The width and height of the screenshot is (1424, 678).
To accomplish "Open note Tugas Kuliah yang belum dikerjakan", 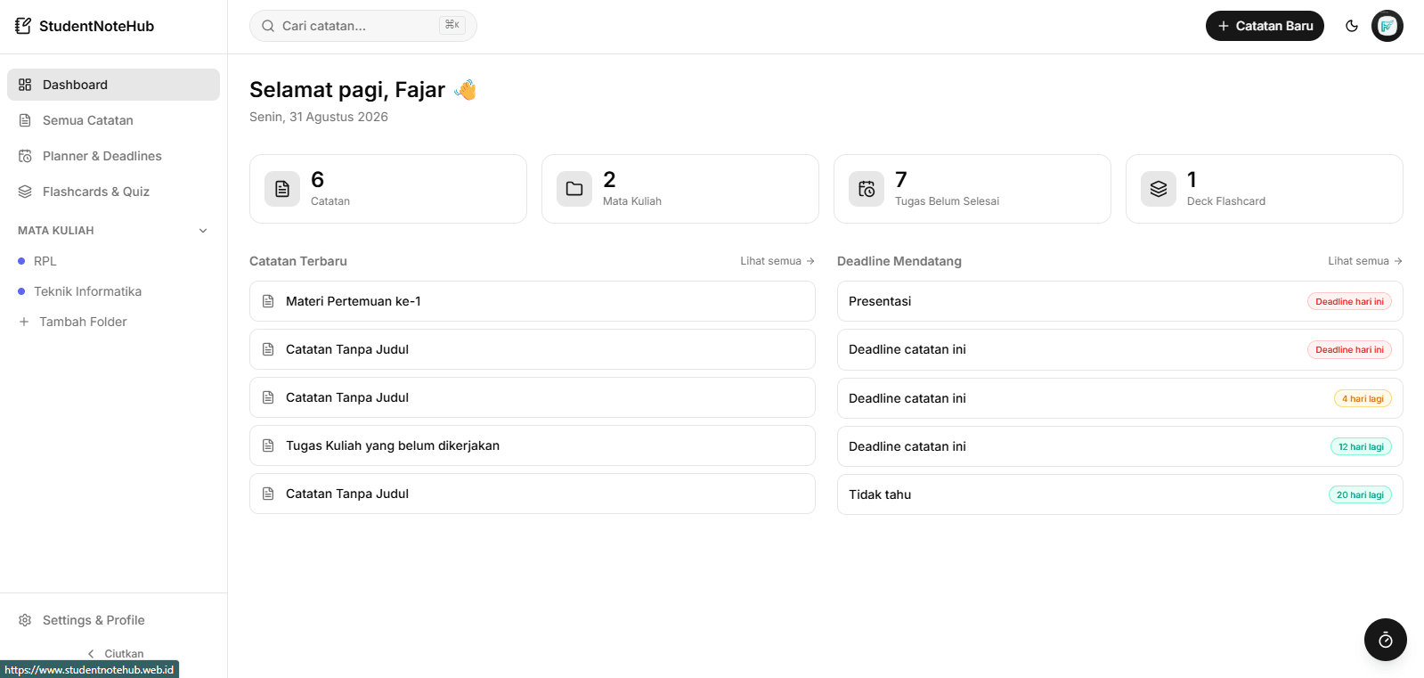I will coord(533,445).
